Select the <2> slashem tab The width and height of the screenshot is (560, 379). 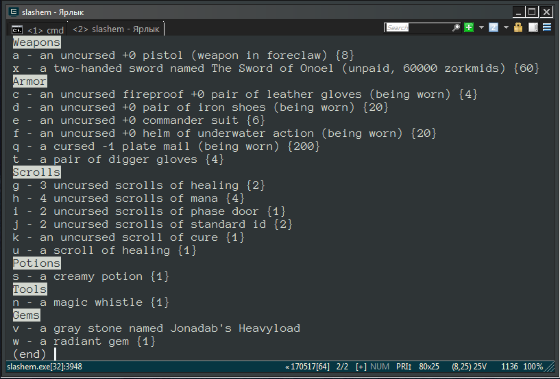(x=116, y=29)
